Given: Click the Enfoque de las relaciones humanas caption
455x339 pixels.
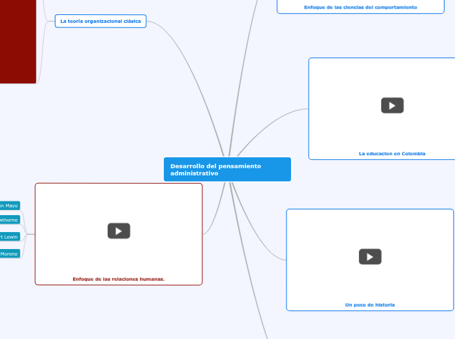Looking at the screenshot, I should pos(119,279).
